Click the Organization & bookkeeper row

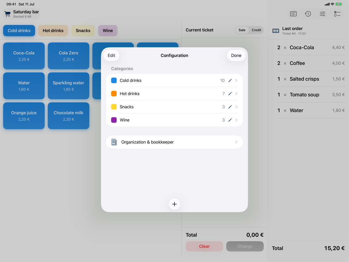pyautogui.click(x=174, y=142)
